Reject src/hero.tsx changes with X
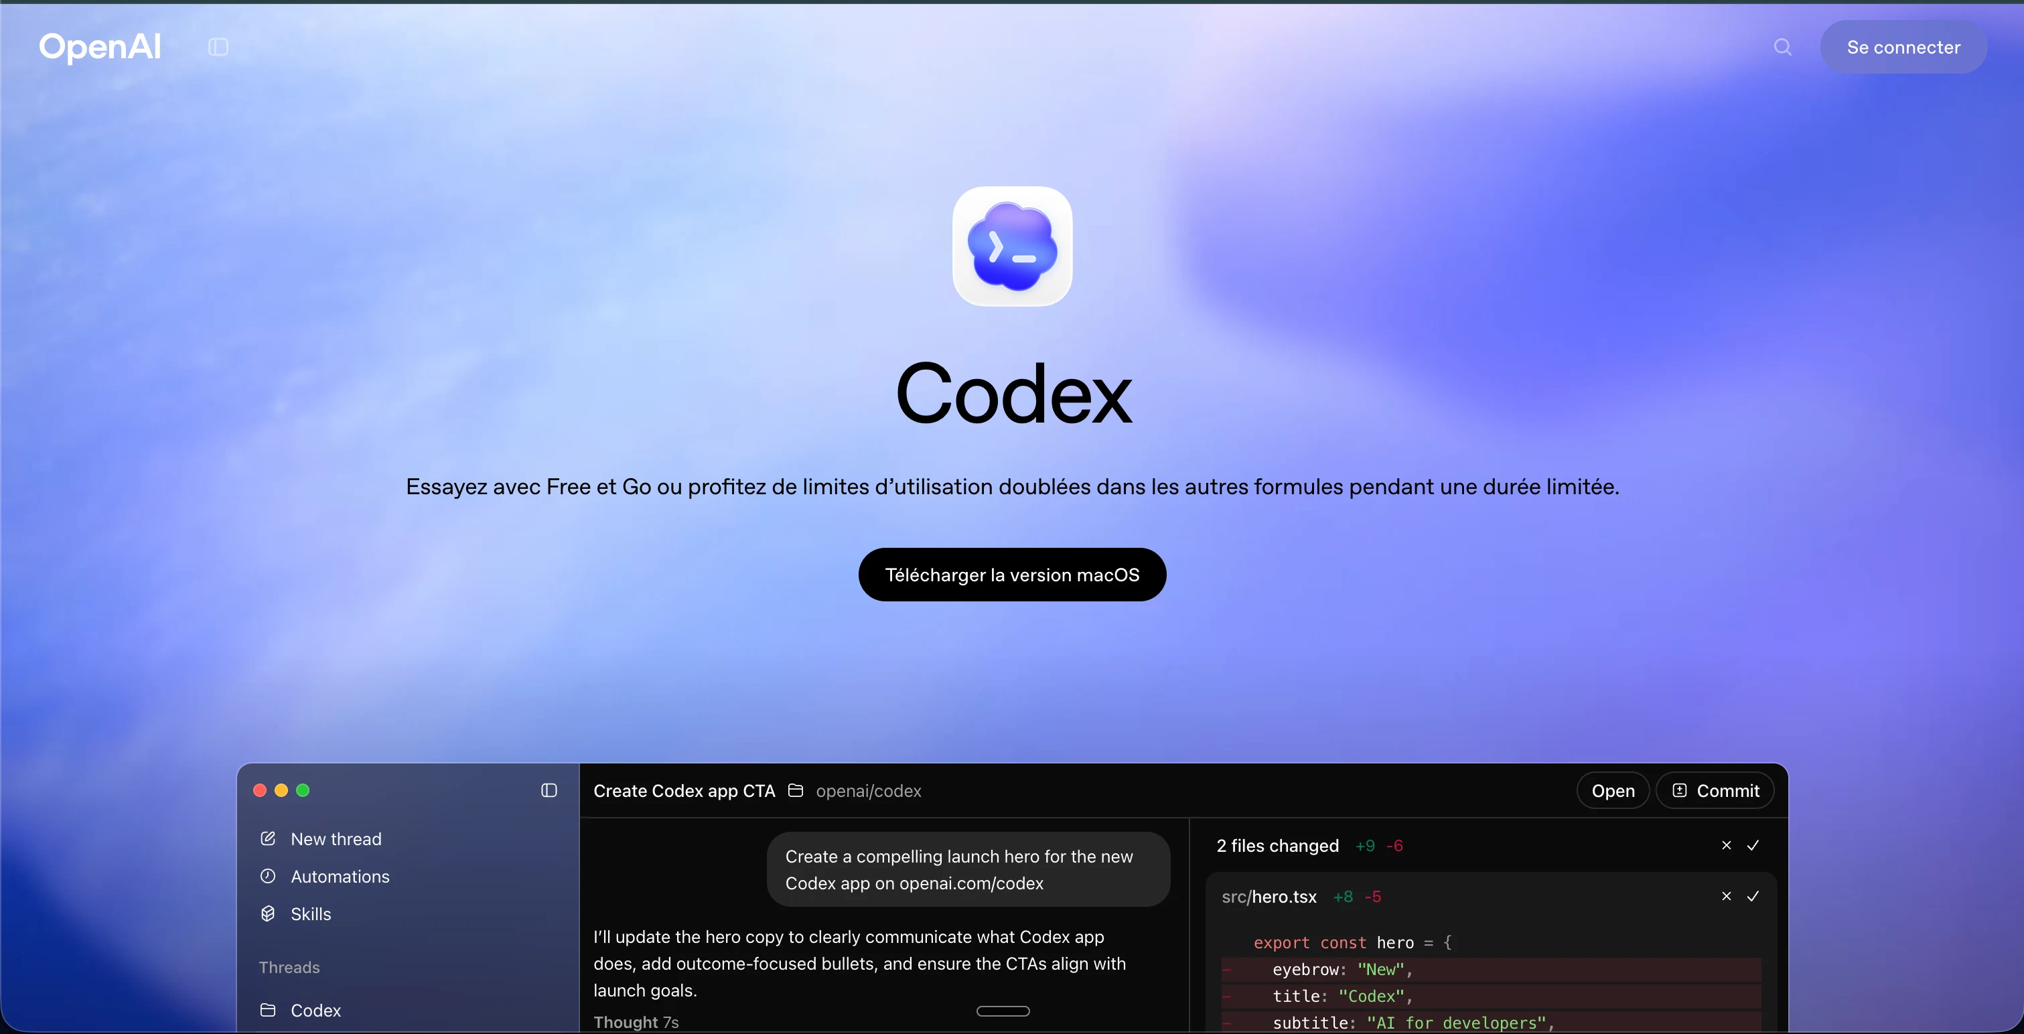Screen dimensions: 2024x1034 coord(1726,897)
